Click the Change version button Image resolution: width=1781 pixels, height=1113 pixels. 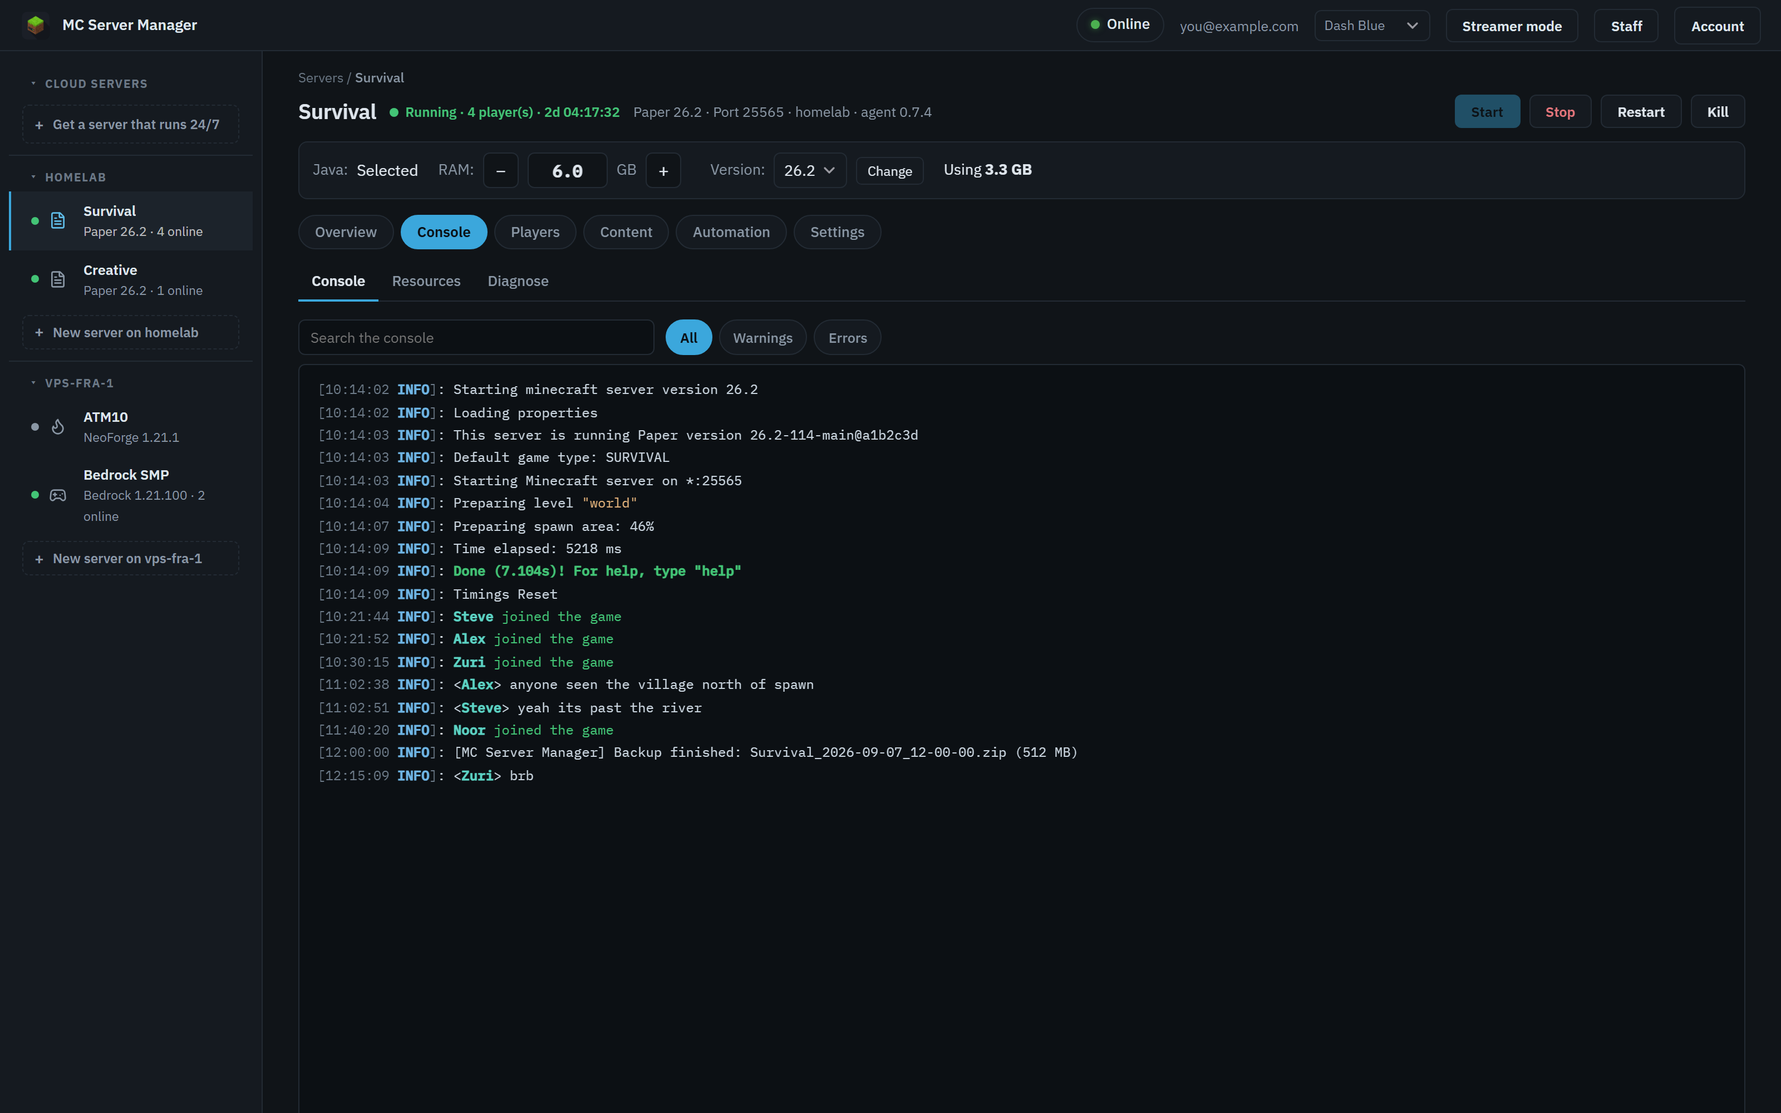pos(889,171)
